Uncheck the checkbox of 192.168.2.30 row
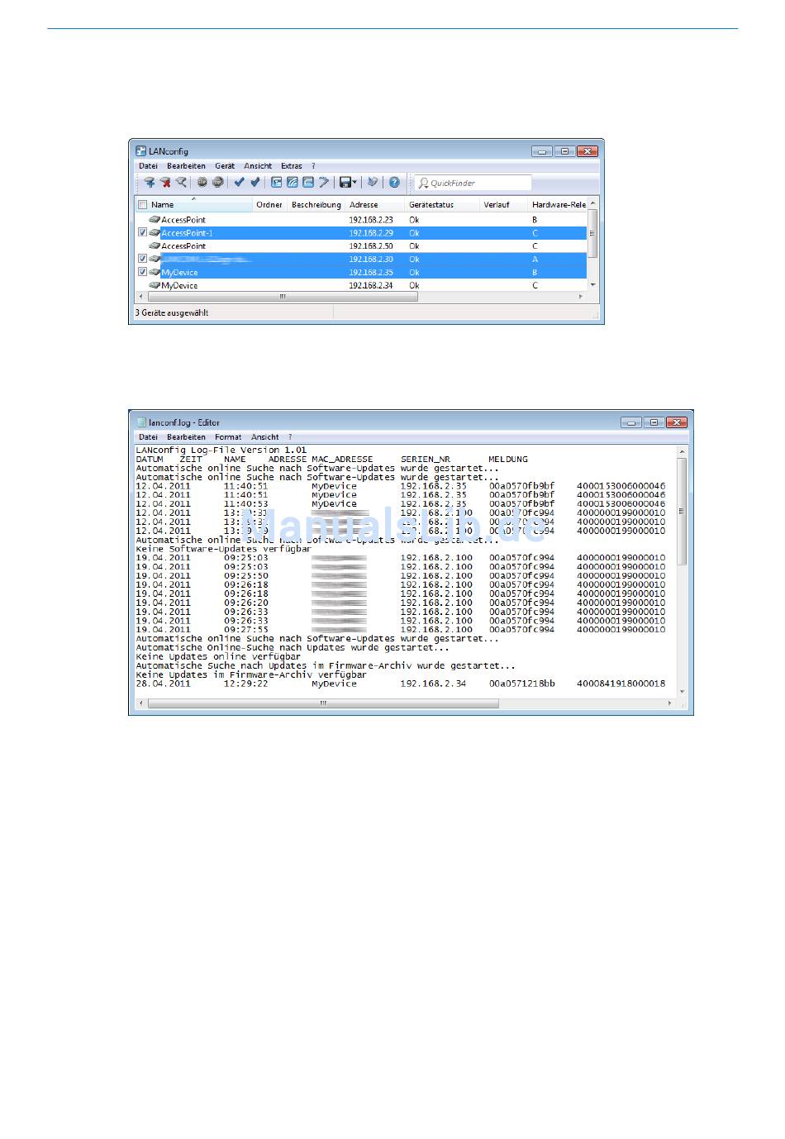 [x=143, y=260]
